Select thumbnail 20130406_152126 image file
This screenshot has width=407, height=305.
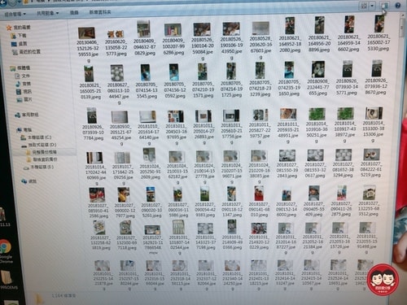(87, 41)
